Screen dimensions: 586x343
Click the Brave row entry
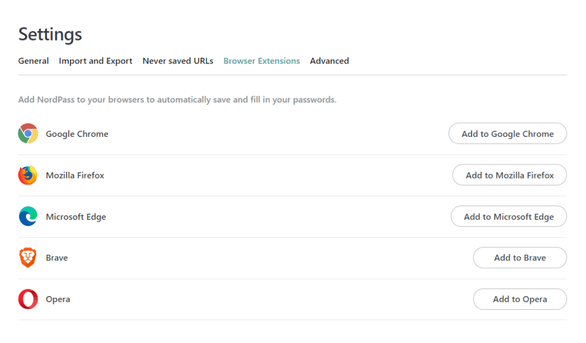[x=57, y=258]
